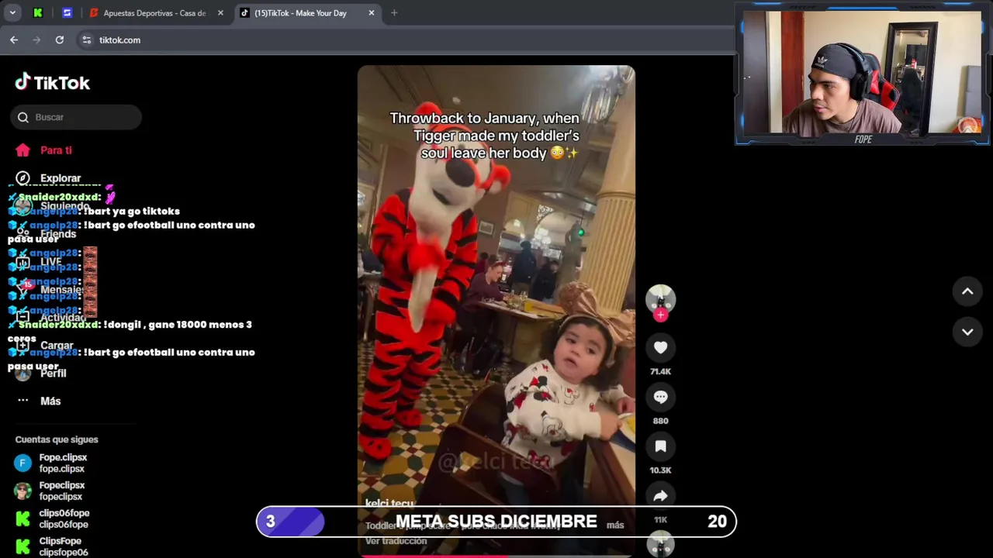
Task: Click the search magnifier icon
Action: [x=23, y=117]
